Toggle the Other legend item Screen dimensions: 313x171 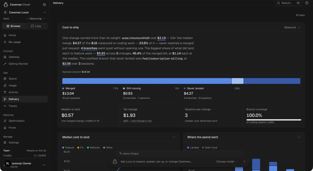click(x=108, y=148)
